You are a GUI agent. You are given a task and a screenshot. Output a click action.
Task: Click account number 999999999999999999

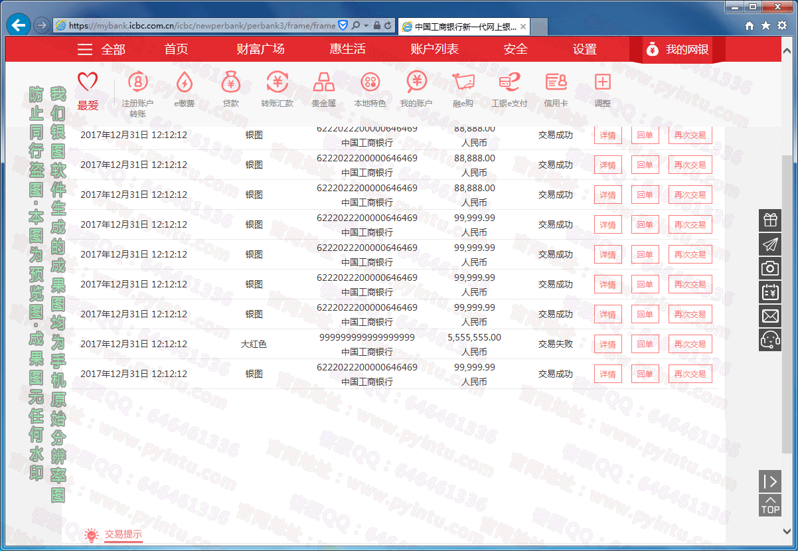click(x=367, y=337)
